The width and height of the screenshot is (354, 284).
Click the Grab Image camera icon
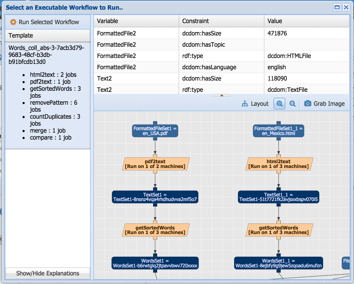pyautogui.click(x=308, y=104)
